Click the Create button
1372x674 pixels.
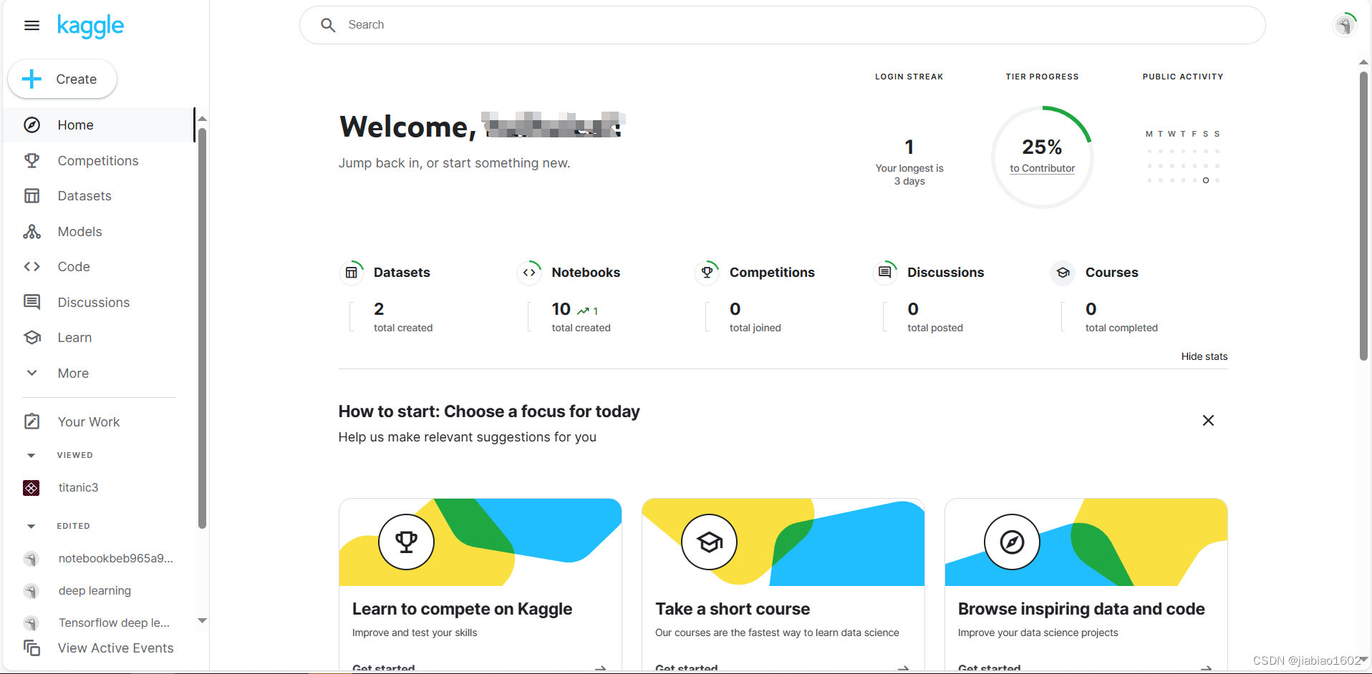pos(62,79)
